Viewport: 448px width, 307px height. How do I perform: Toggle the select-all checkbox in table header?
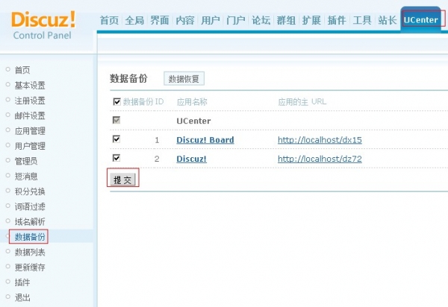pos(116,101)
